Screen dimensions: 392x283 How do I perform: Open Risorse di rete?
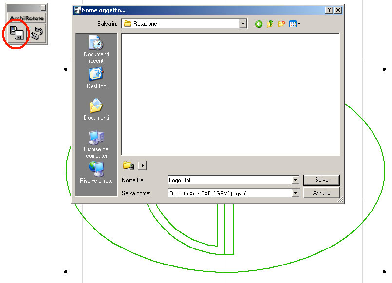[96, 172]
